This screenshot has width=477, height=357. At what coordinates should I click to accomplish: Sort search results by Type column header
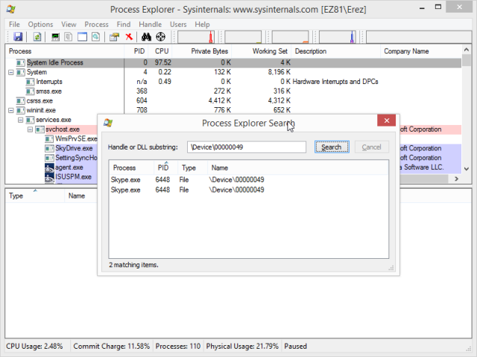click(x=192, y=167)
